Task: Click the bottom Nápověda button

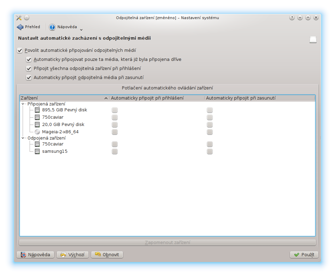Action: point(35,255)
